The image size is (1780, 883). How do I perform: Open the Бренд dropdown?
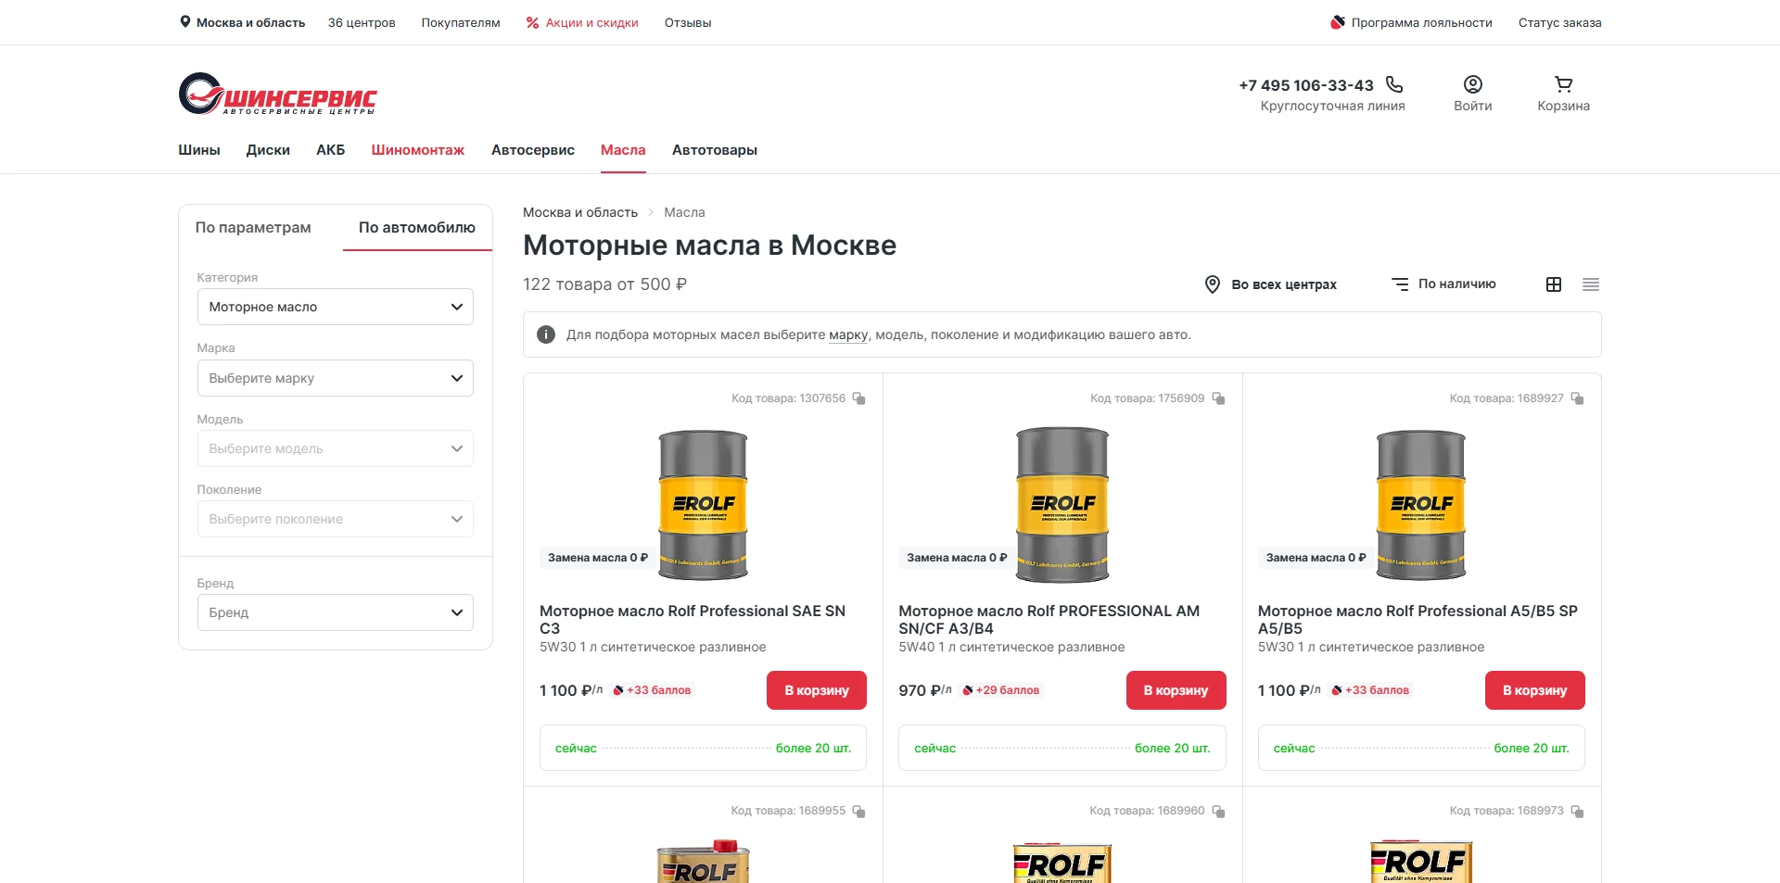point(335,612)
